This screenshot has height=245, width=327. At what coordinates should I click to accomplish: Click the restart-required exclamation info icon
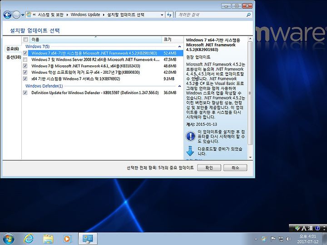pyautogui.click(x=190, y=136)
